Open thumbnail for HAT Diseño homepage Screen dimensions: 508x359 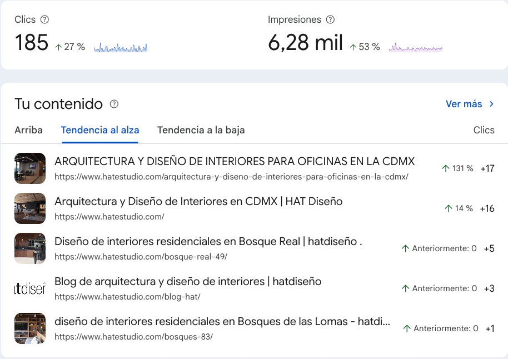(30, 208)
